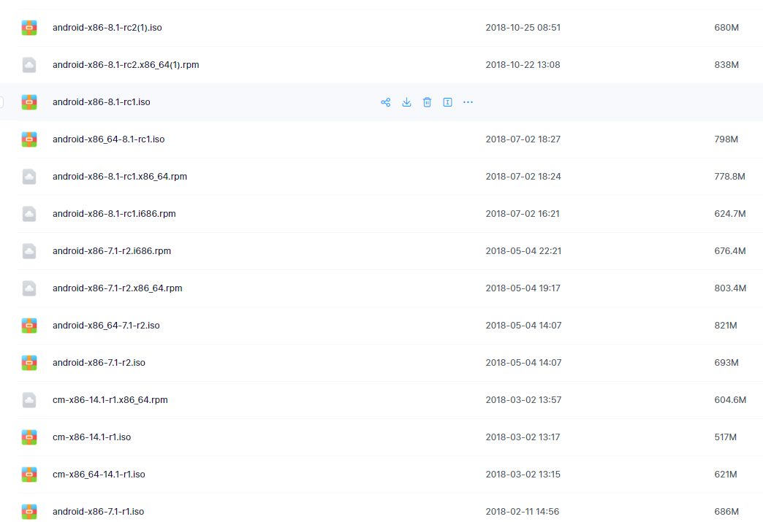Click size value 803.4M

click(x=730, y=288)
